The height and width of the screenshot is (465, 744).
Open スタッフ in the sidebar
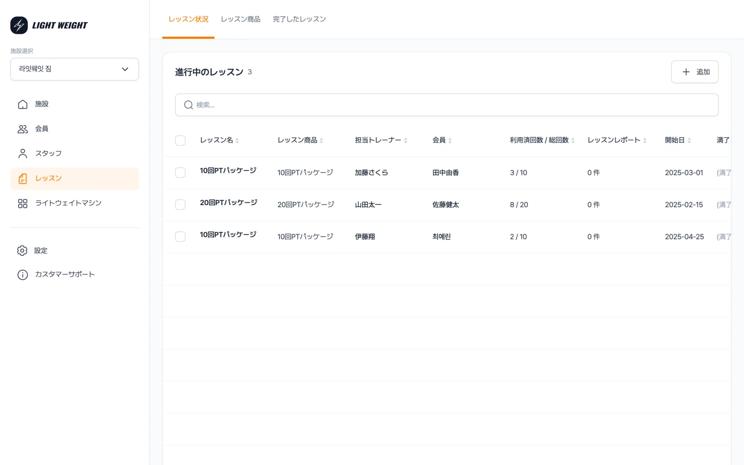click(x=74, y=153)
